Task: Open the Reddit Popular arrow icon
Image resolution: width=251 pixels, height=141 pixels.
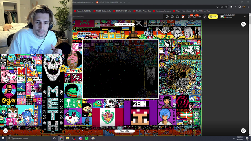Action: point(167,16)
